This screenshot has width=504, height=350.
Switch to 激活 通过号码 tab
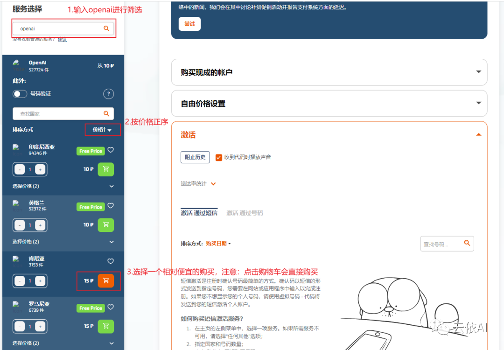pyautogui.click(x=245, y=213)
